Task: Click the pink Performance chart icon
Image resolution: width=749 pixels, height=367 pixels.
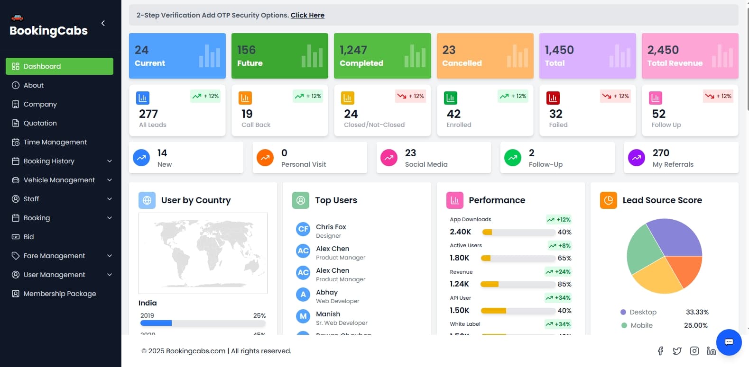Action: coord(454,200)
